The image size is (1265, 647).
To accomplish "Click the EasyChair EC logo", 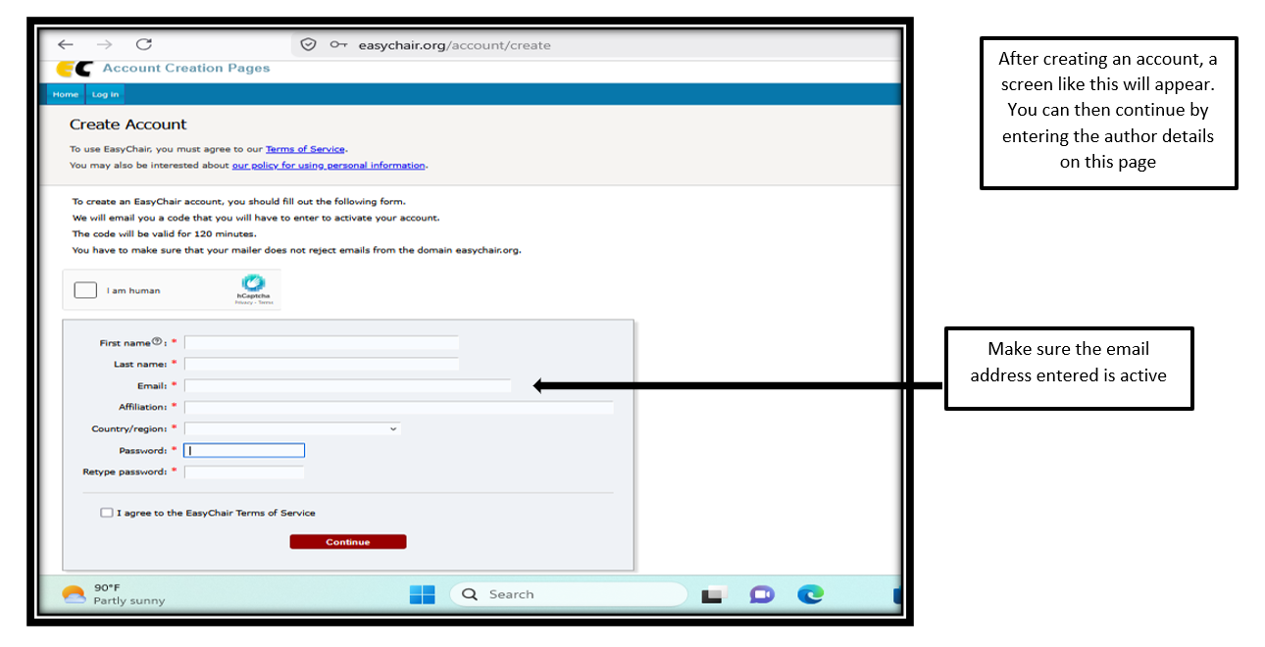I will click(x=75, y=68).
